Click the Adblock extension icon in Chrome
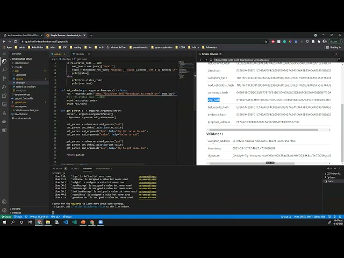The width and height of the screenshot is (344, 258). tap(273, 41)
